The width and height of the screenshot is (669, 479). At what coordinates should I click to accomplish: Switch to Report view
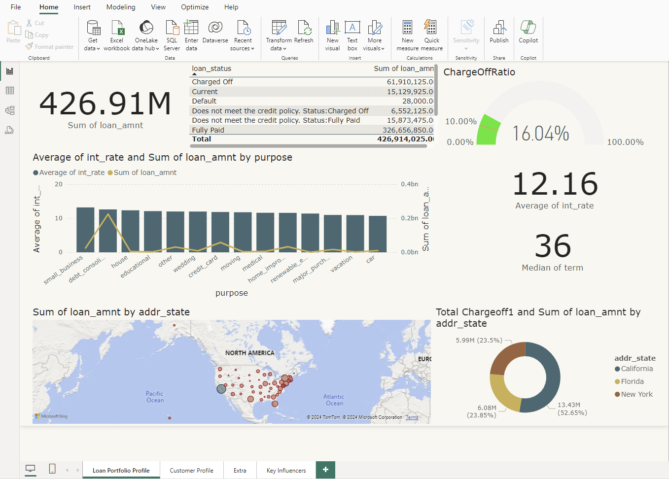coord(9,71)
